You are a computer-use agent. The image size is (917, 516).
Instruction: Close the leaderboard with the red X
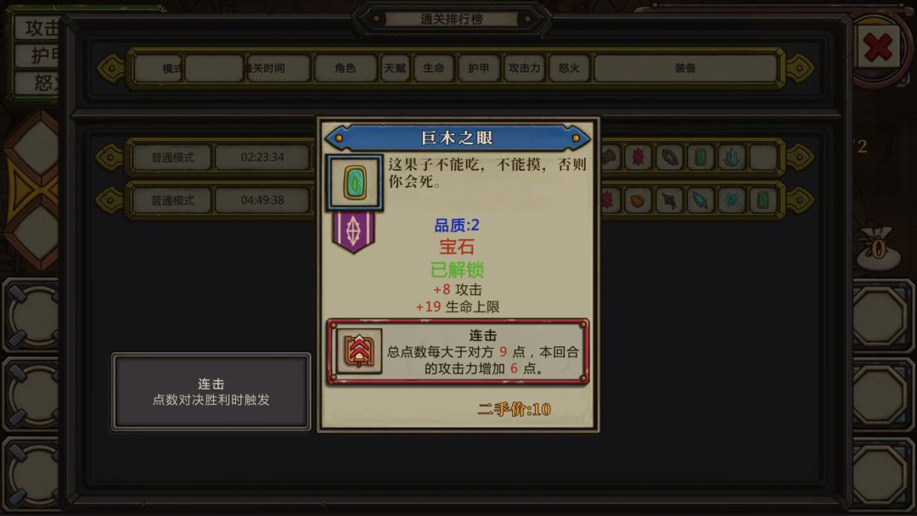point(878,48)
